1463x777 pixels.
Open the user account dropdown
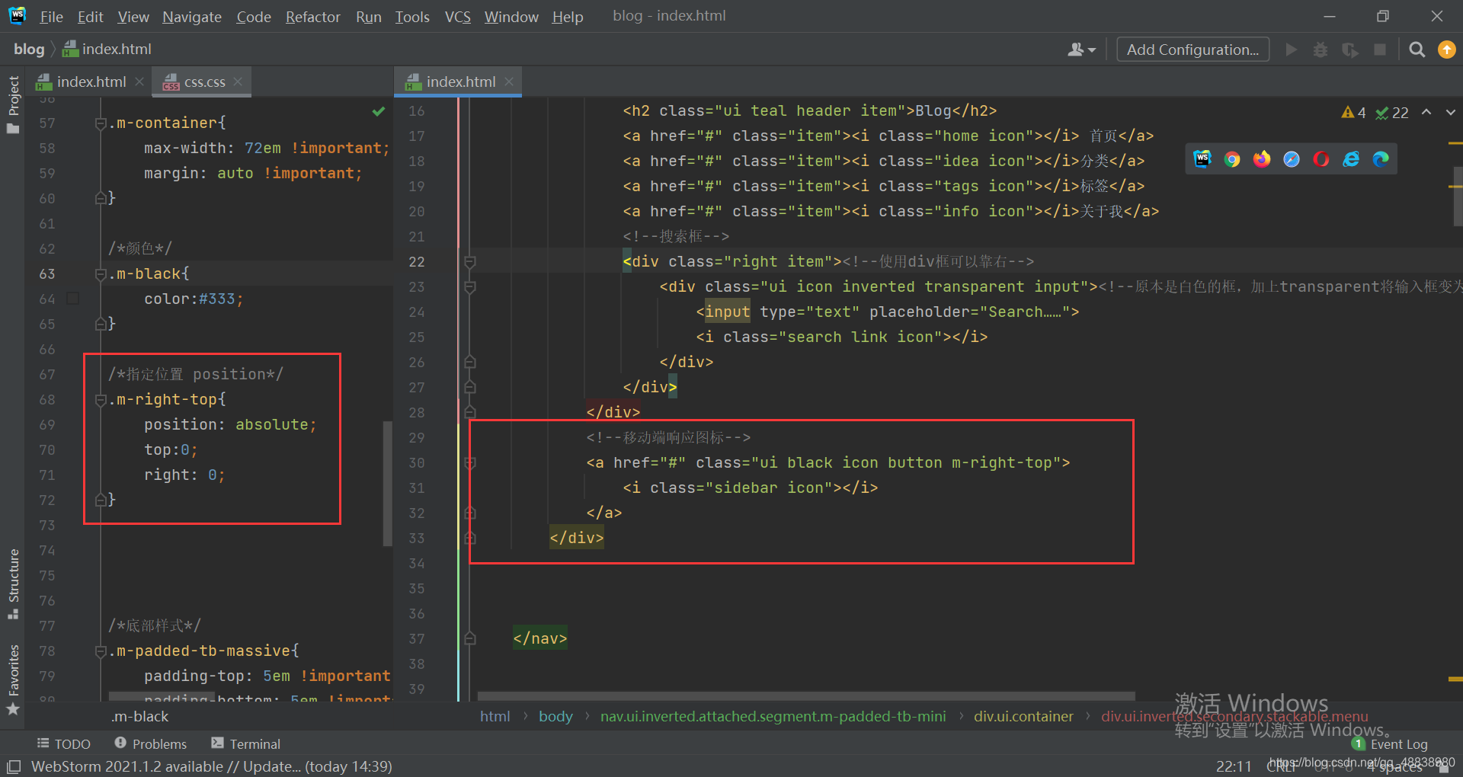[1081, 50]
